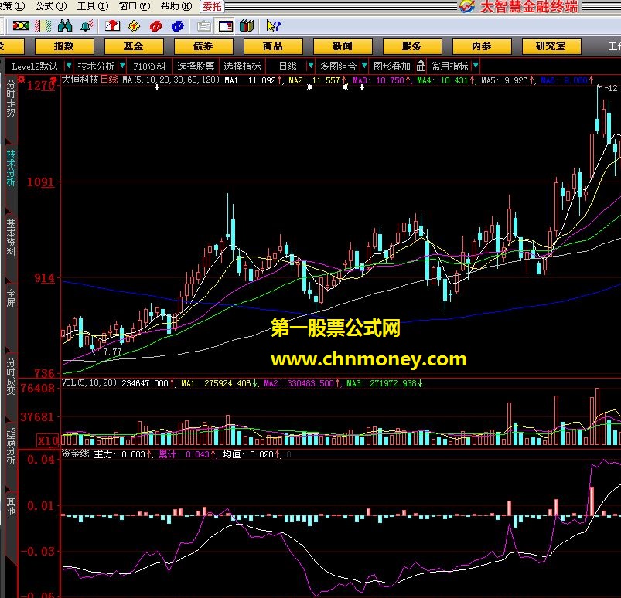Open the bookshelf library icon
The height and width of the screenshot is (598, 621).
(x=247, y=26)
